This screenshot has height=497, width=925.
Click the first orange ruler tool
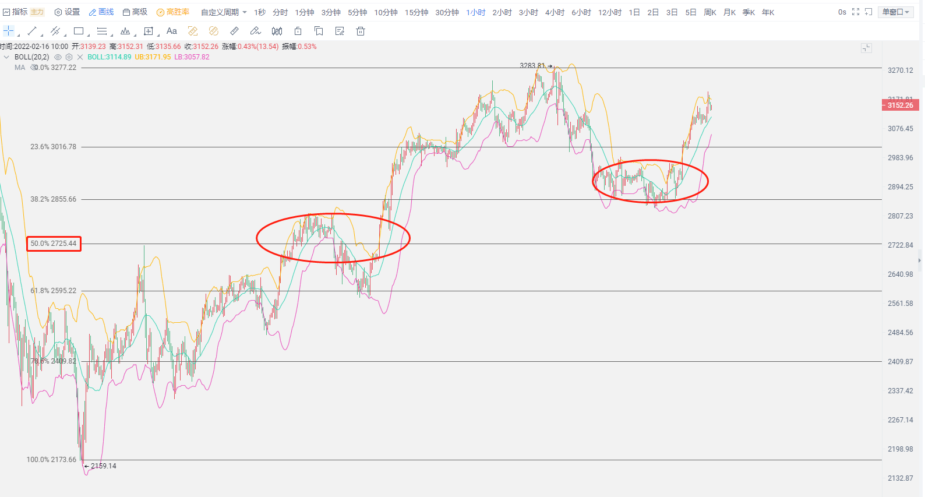pos(193,31)
